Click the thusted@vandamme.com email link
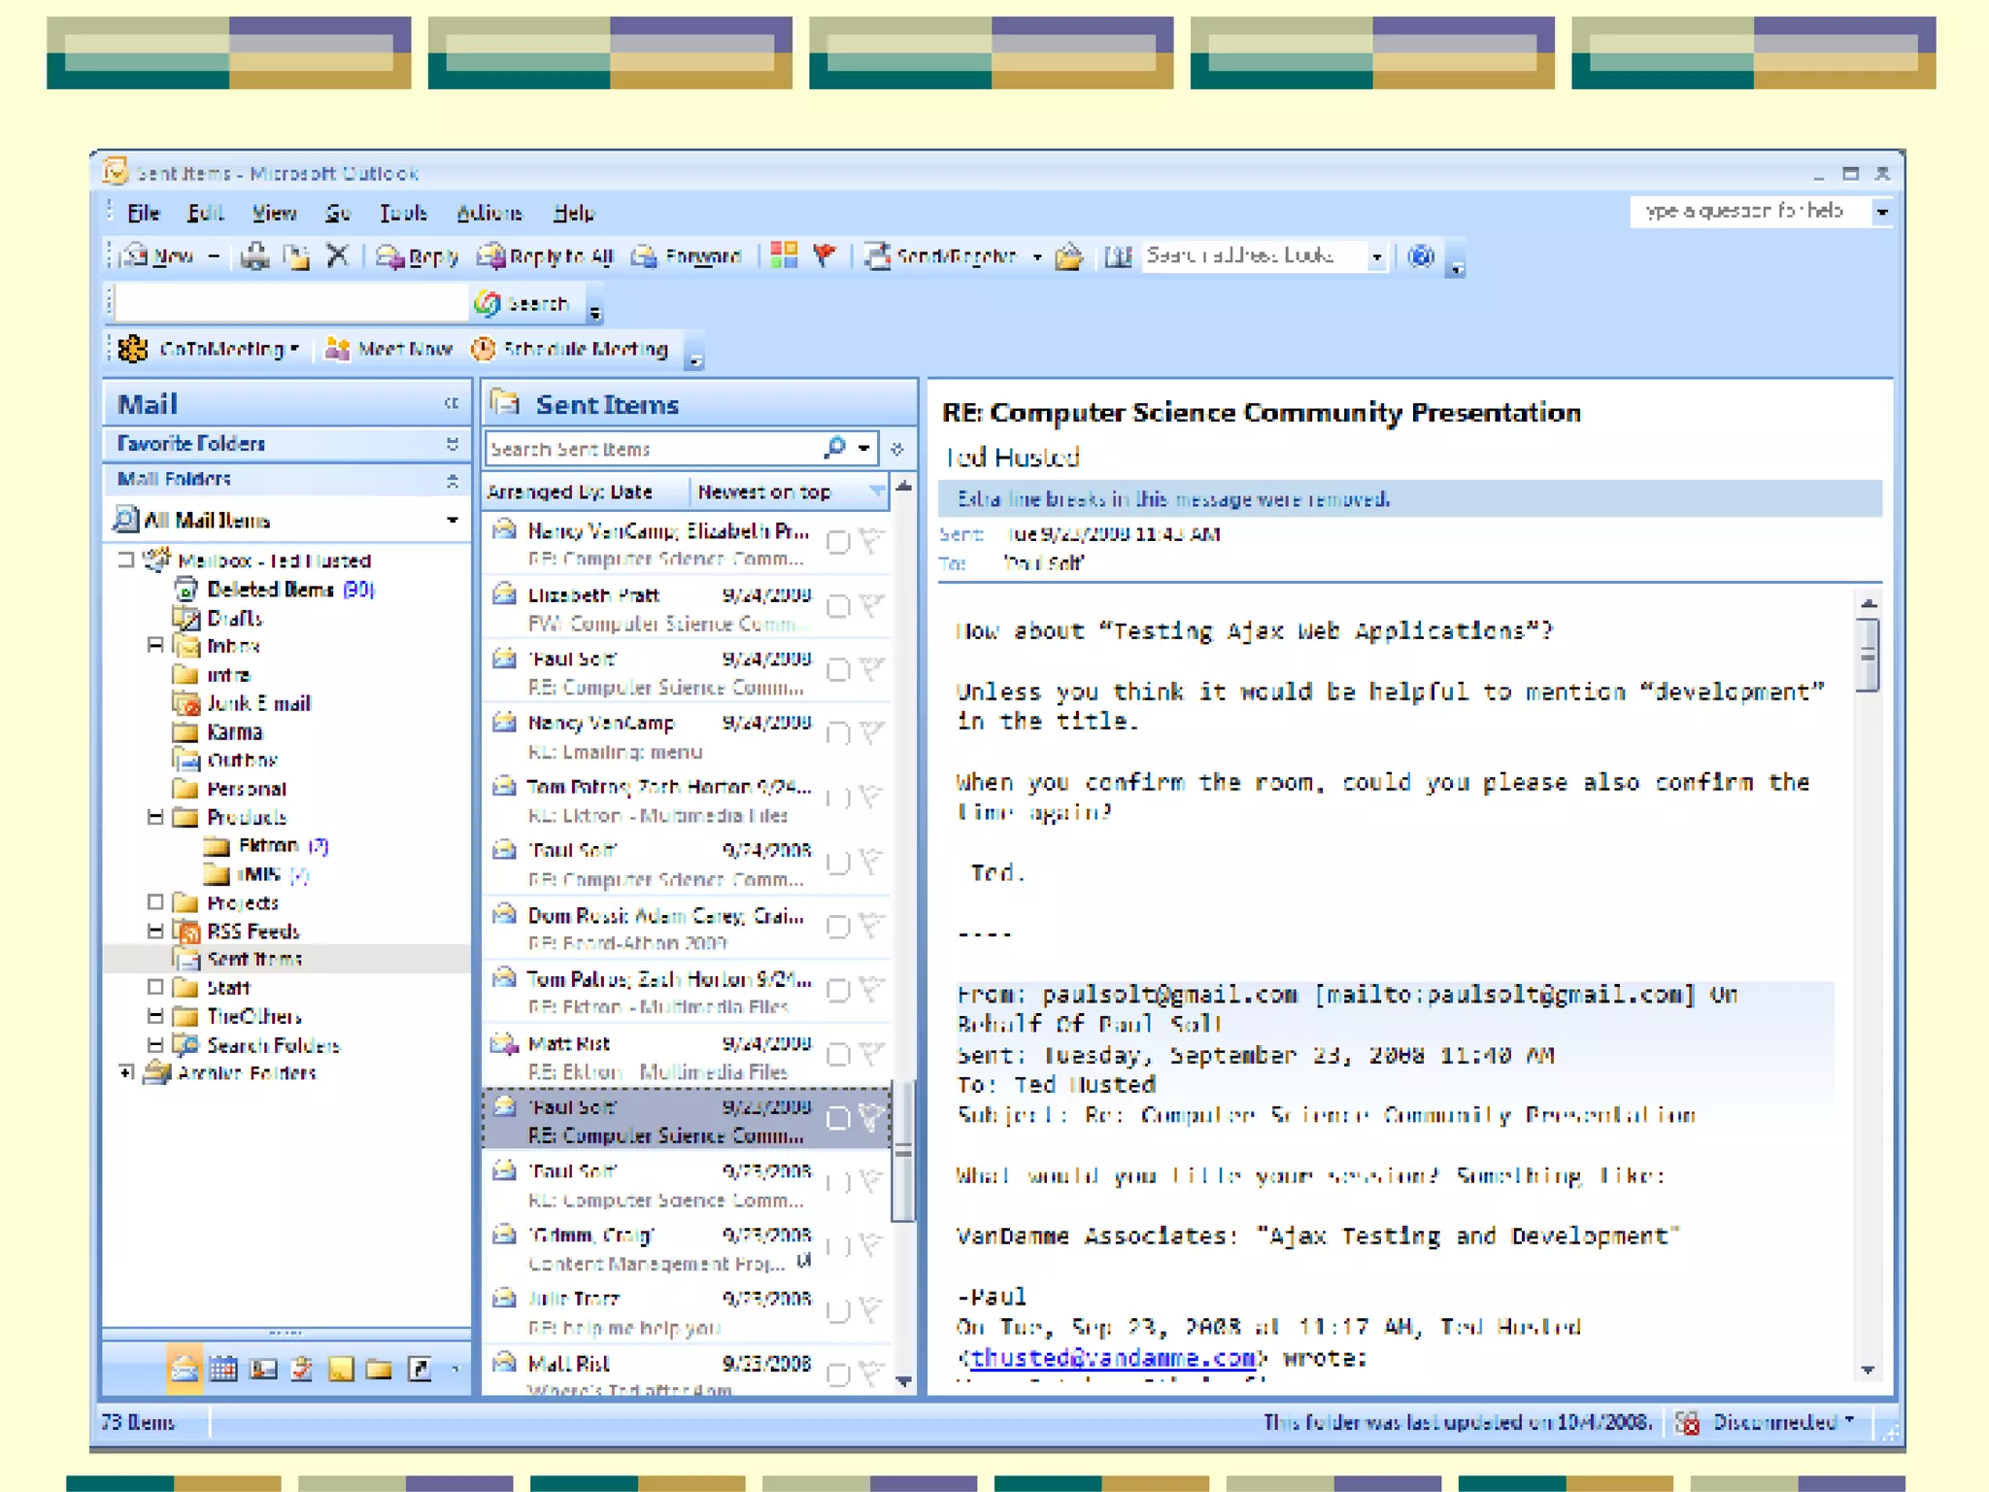The width and height of the screenshot is (1989, 1492). click(1114, 1357)
